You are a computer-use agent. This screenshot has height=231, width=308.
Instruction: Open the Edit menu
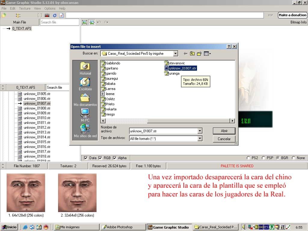(x=13, y=8)
